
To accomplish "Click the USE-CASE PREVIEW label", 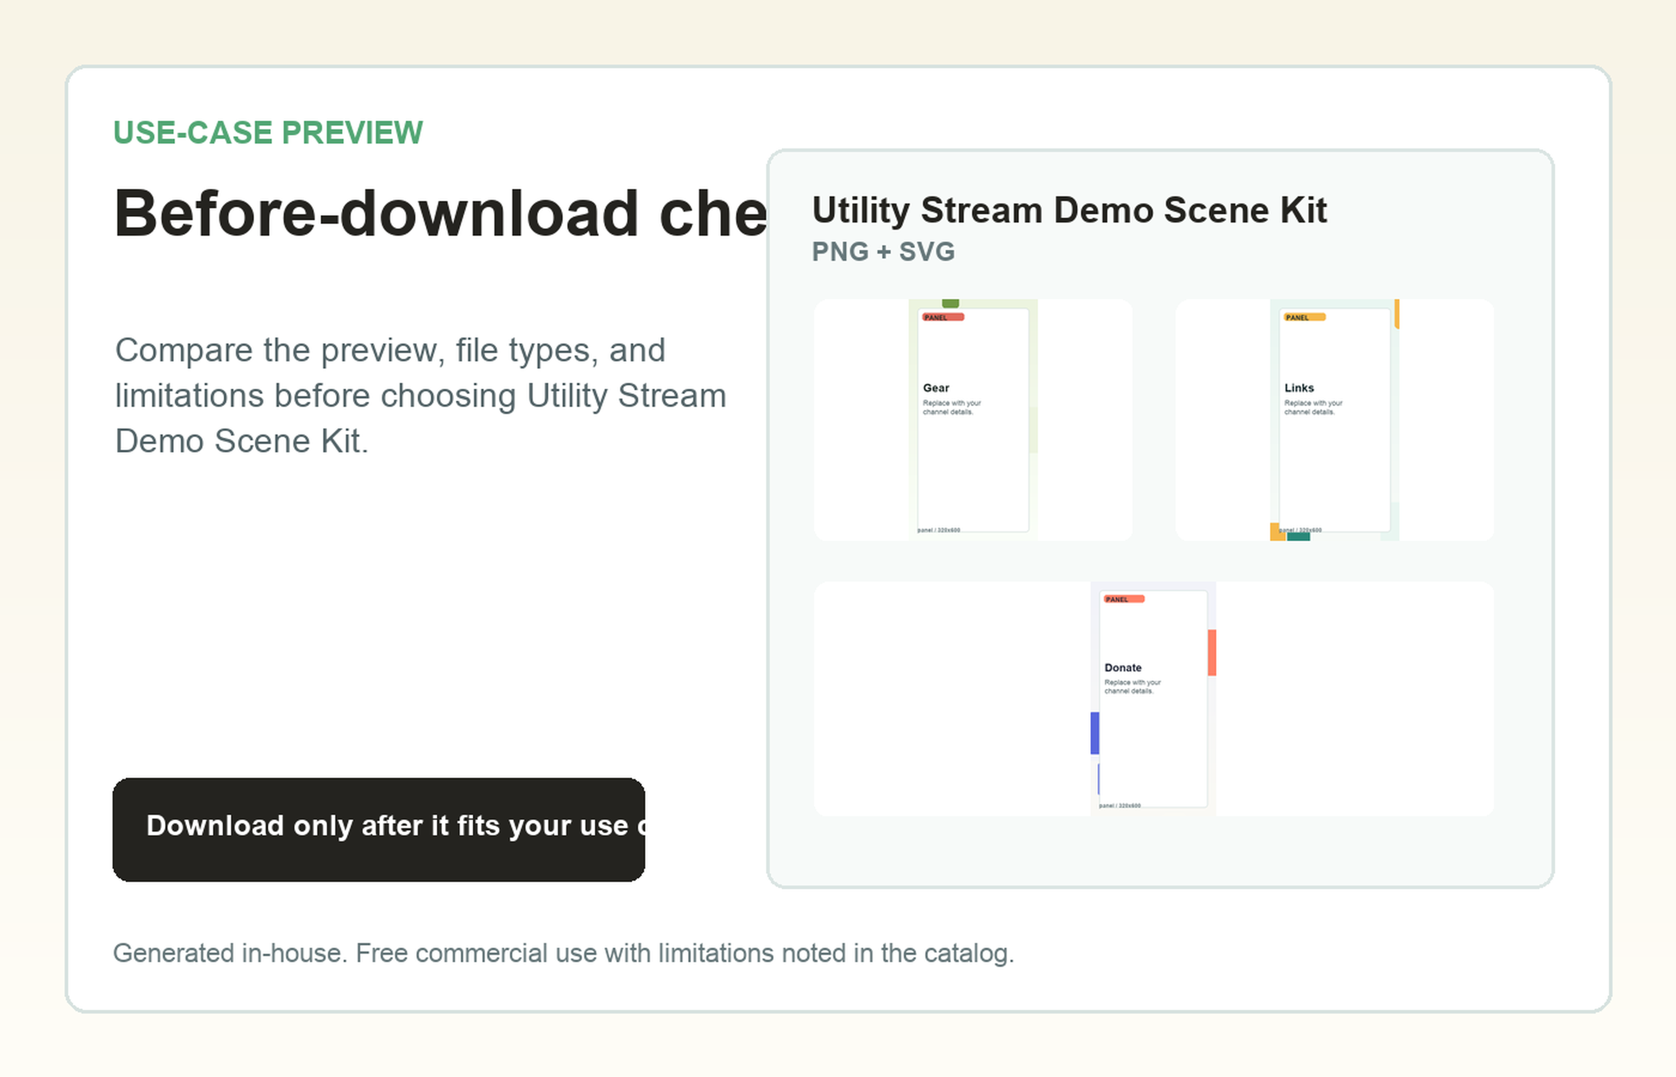I will [268, 132].
